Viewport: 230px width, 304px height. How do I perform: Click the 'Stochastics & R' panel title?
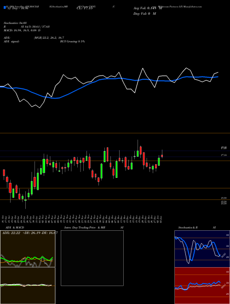[x=188, y=228]
